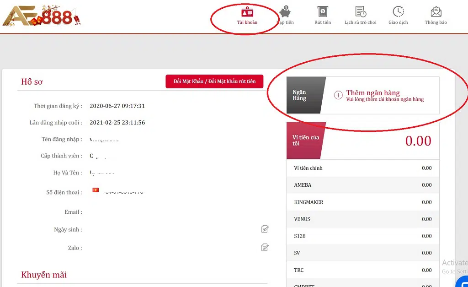This screenshot has height=287, width=468.
Task: Click the Rút tiền withdraw icon
Action: click(x=323, y=12)
